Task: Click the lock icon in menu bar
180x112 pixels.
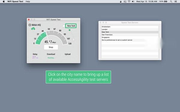Action: [x=121, y=1]
